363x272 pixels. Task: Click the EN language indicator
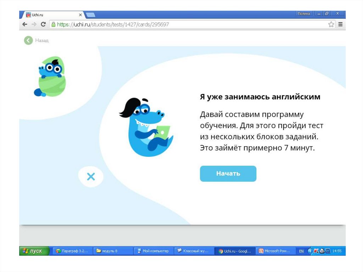point(301,251)
